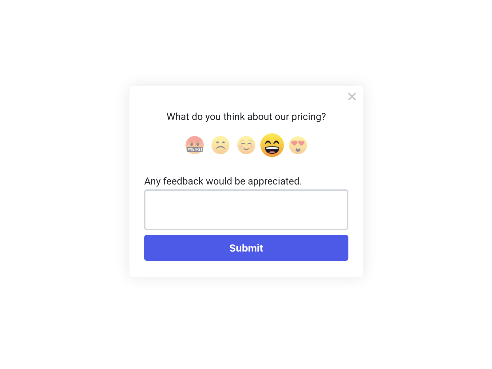This screenshot has width=492, height=369.
Task: Rate pricing with heart-eyes emoji
Action: pos(298,145)
